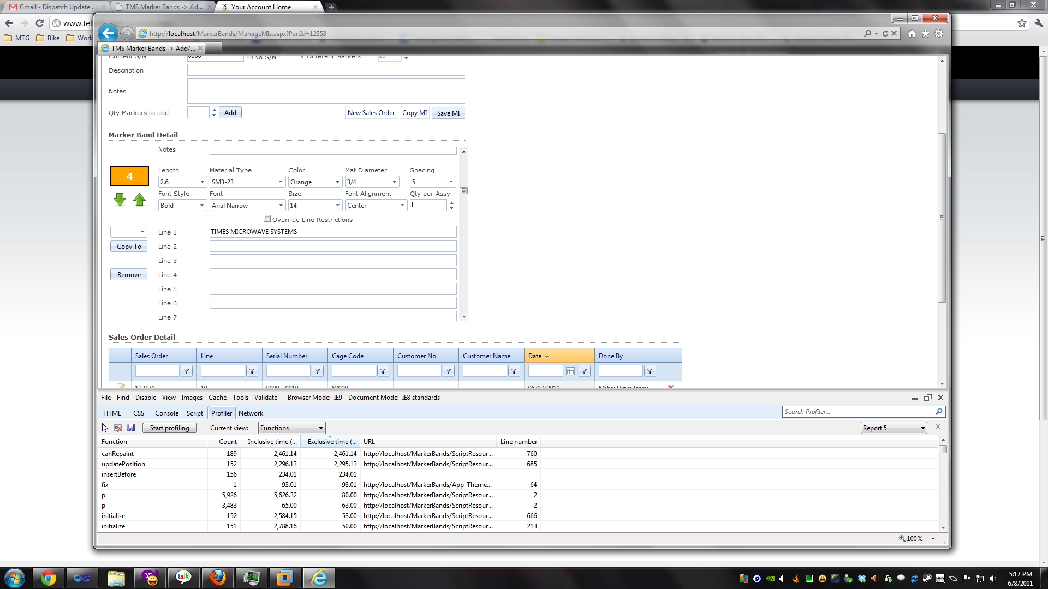1048x589 pixels.
Task: Click the Save MI button
Action: [x=448, y=113]
